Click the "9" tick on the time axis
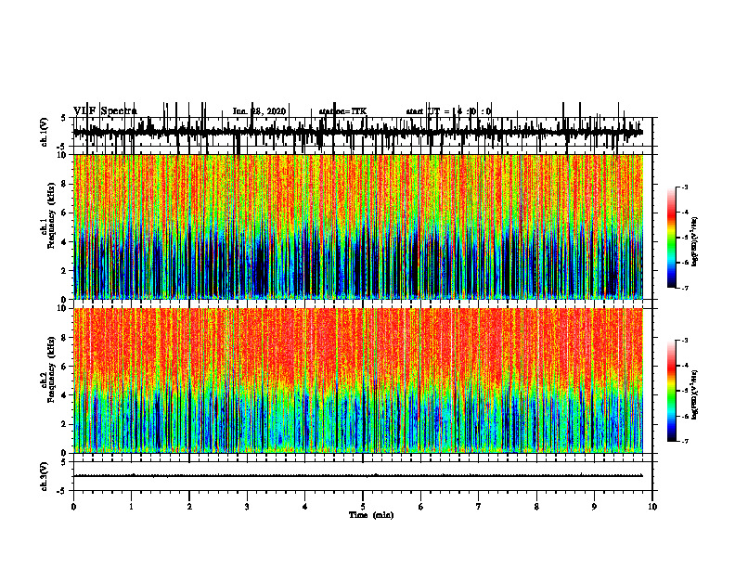735x568 pixels. [594, 507]
